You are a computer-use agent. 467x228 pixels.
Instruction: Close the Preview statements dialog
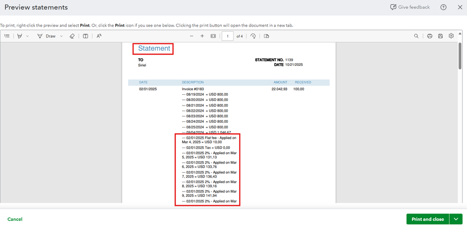(460, 7)
